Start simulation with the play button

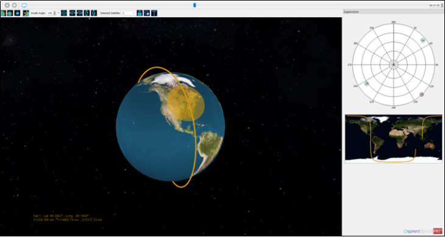[x=7, y=5]
